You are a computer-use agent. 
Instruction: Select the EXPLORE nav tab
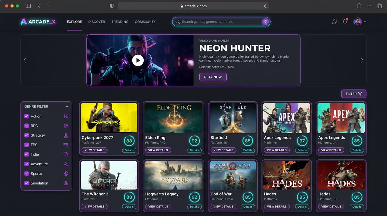point(74,22)
